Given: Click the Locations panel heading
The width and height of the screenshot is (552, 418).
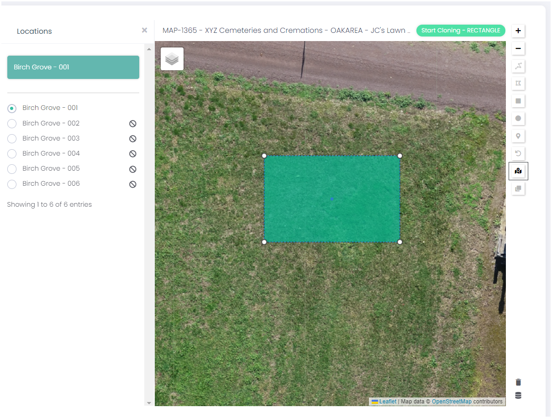Looking at the screenshot, I should click(x=34, y=31).
